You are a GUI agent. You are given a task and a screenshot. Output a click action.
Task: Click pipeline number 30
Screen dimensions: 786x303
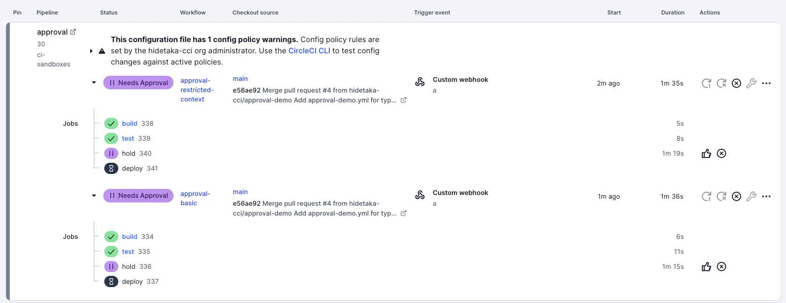click(41, 44)
